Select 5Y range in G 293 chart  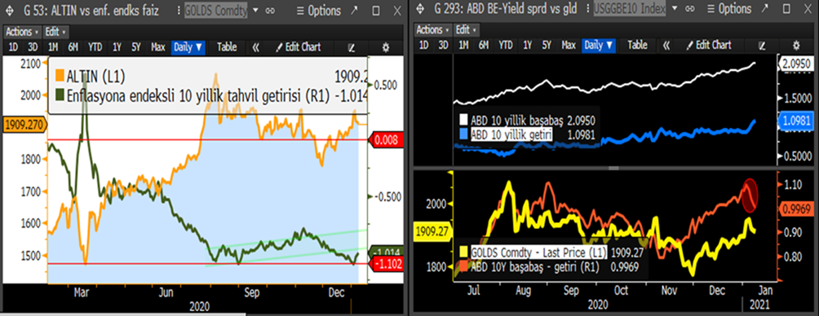point(547,46)
